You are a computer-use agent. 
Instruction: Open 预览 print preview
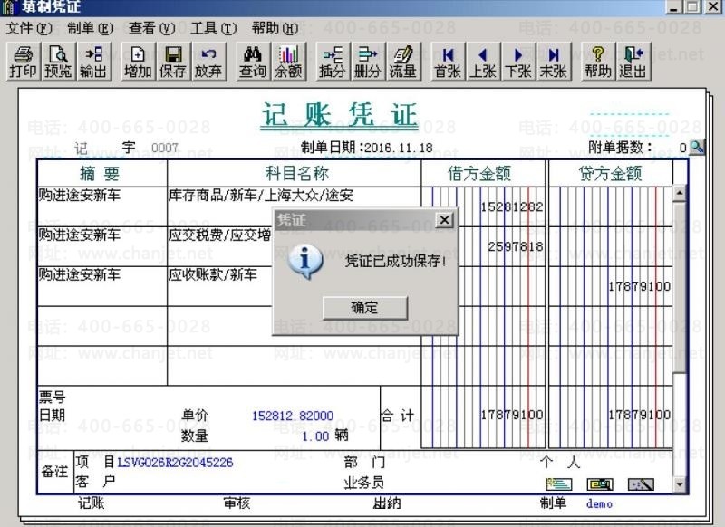[x=58, y=62]
